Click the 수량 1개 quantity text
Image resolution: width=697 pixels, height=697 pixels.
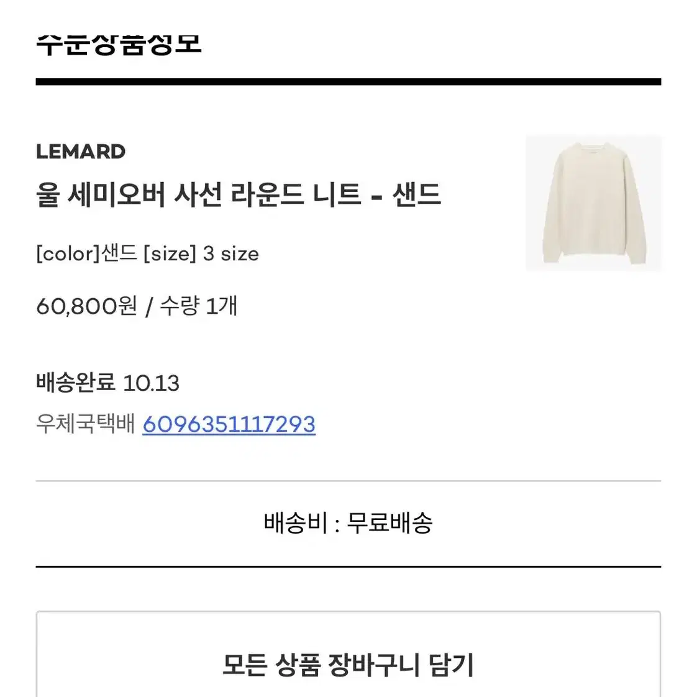(x=199, y=306)
